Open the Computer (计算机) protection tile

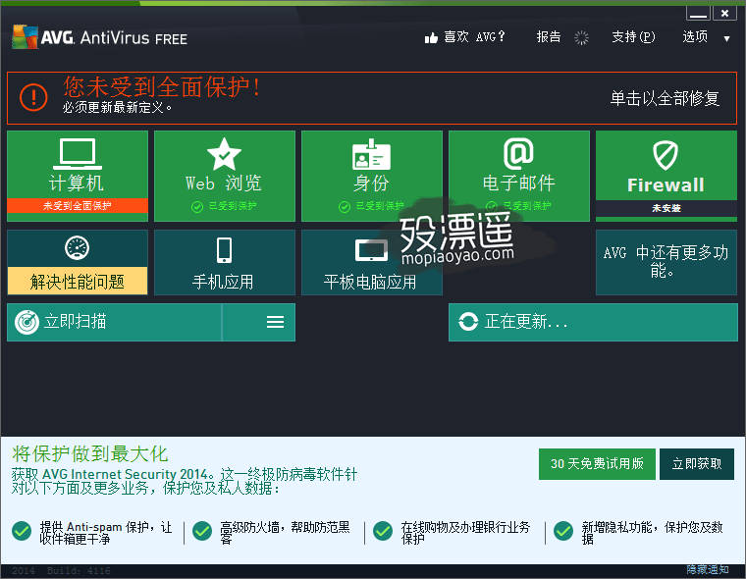[78, 176]
